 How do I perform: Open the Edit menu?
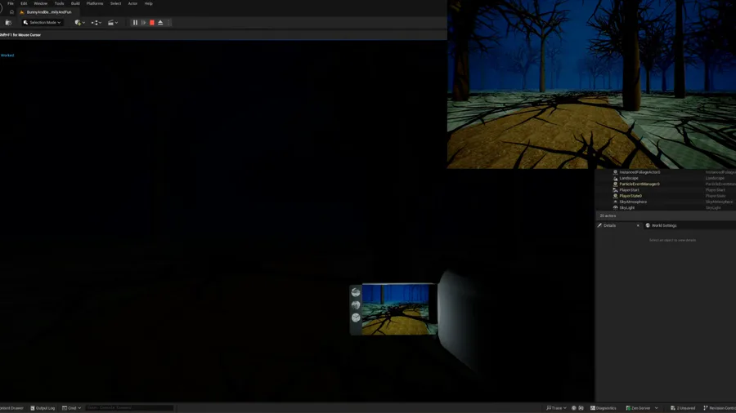24,3
